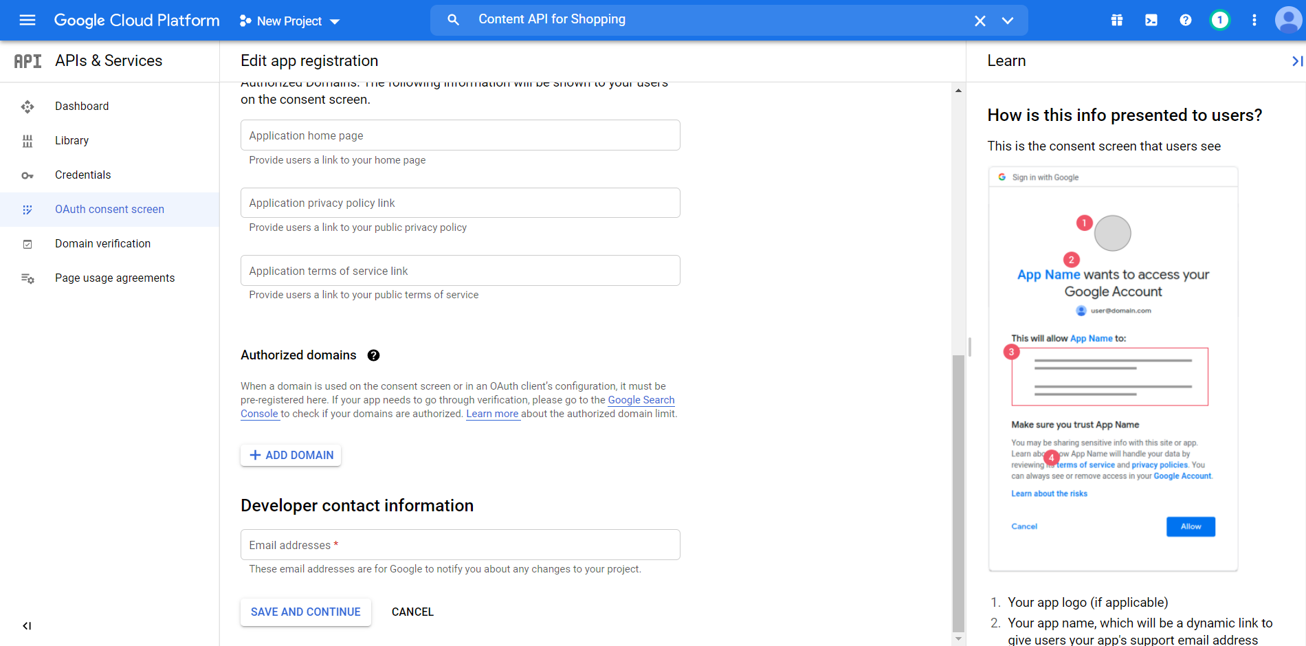Follow the Google Search Console link
The height and width of the screenshot is (646, 1306).
tap(641, 400)
